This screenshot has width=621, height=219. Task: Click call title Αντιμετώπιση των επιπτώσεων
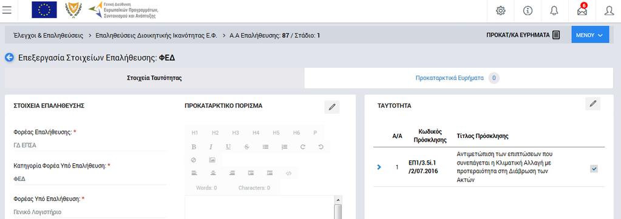[505, 167]
